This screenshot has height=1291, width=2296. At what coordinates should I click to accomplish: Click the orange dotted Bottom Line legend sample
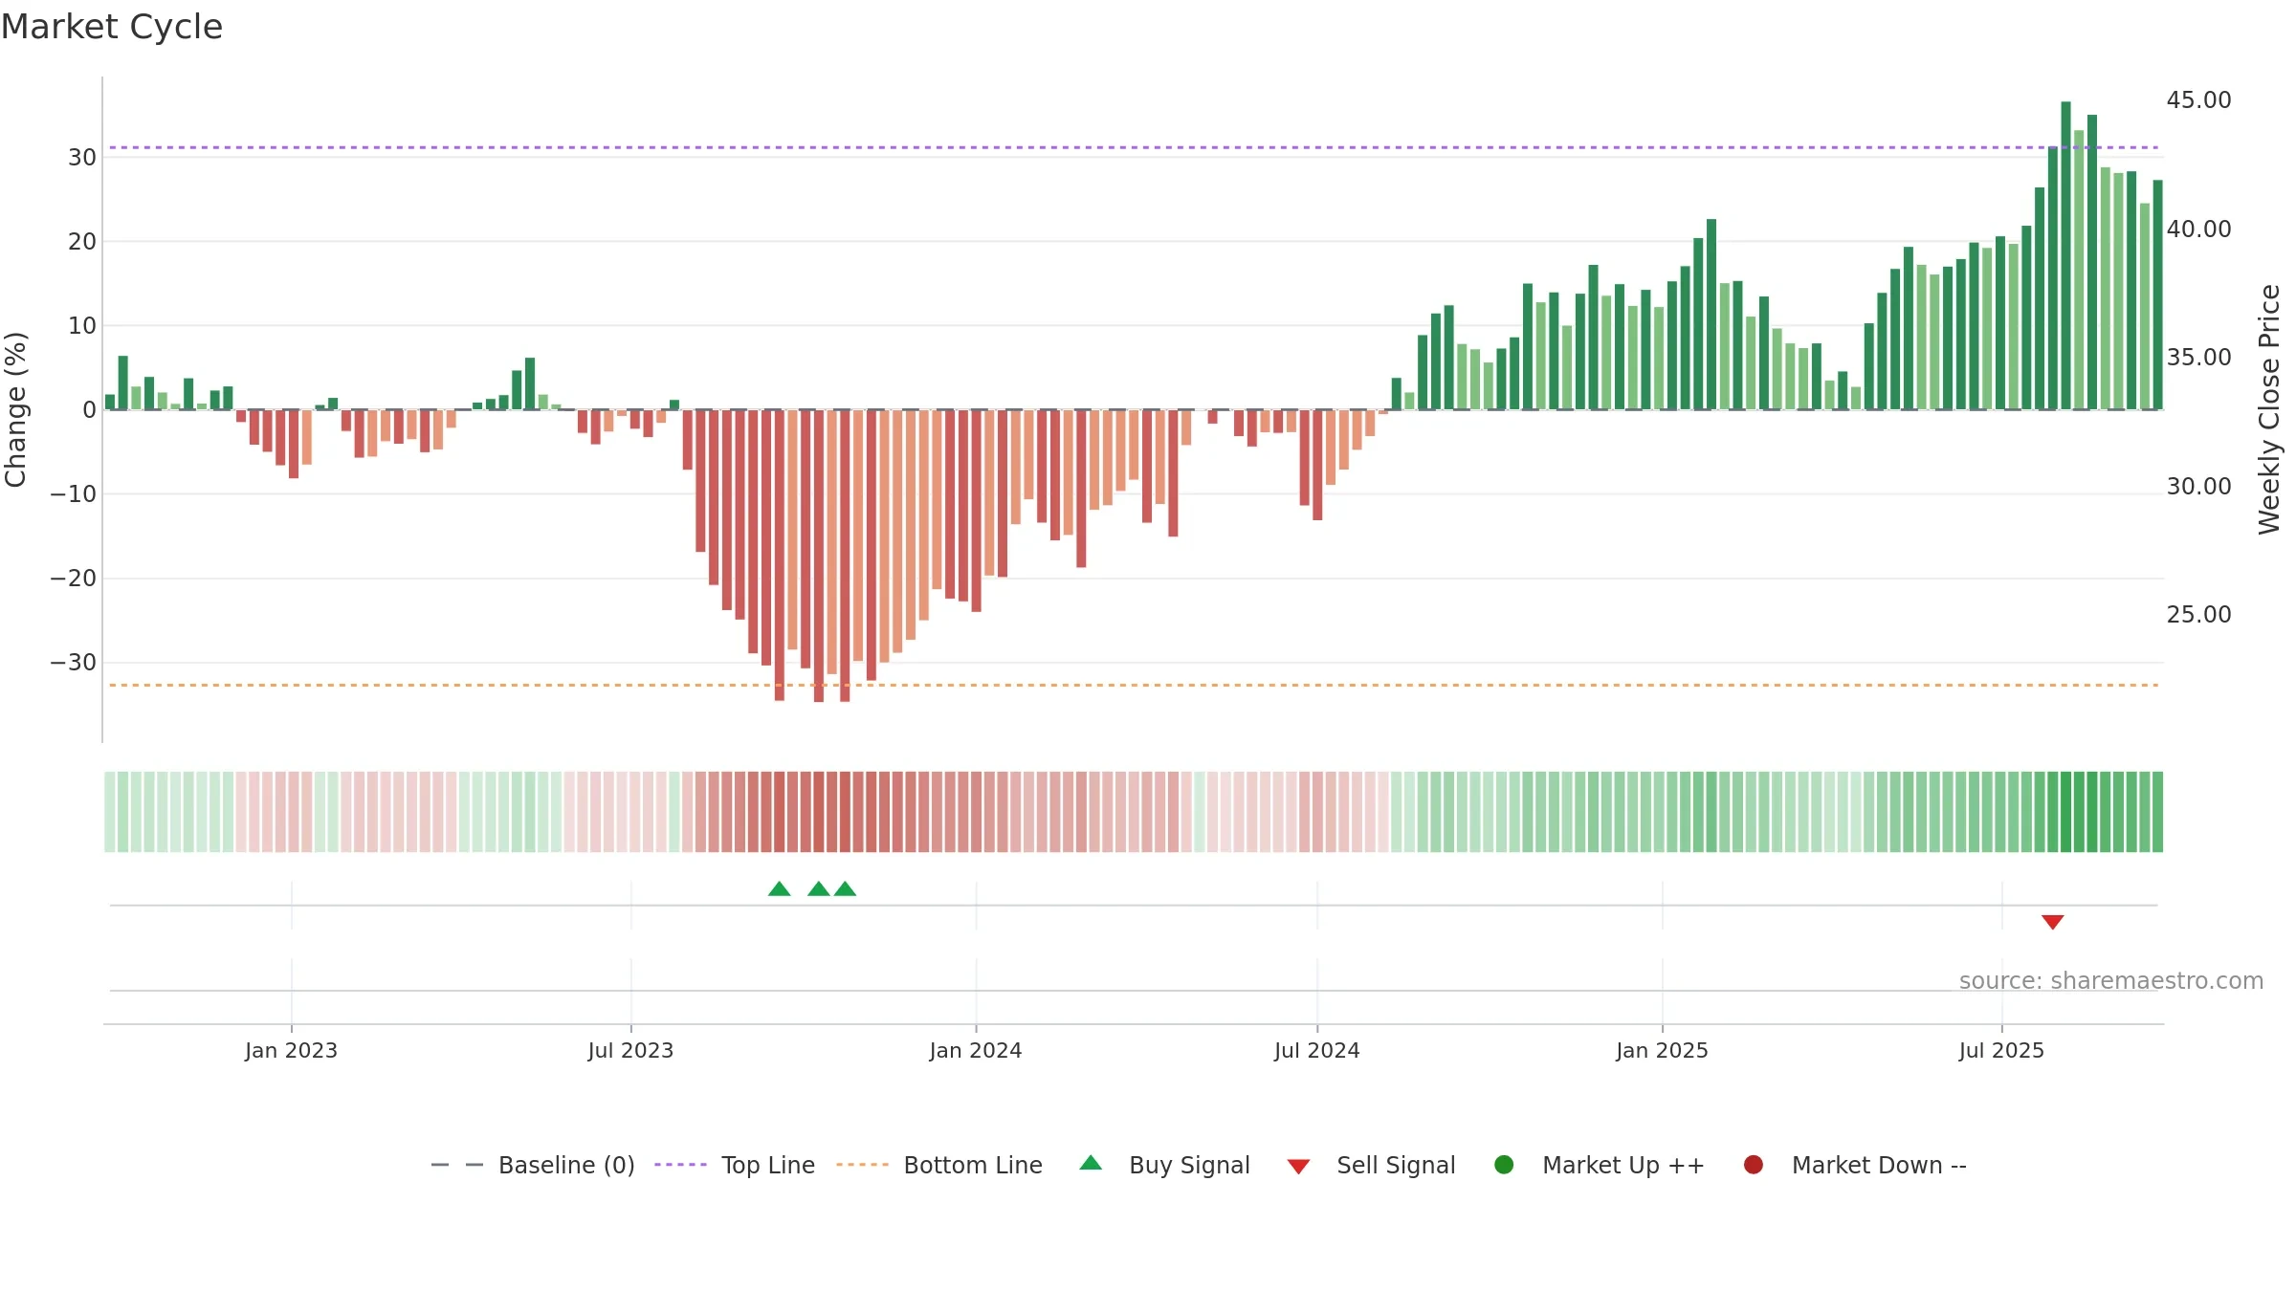tap(862, 1165)
